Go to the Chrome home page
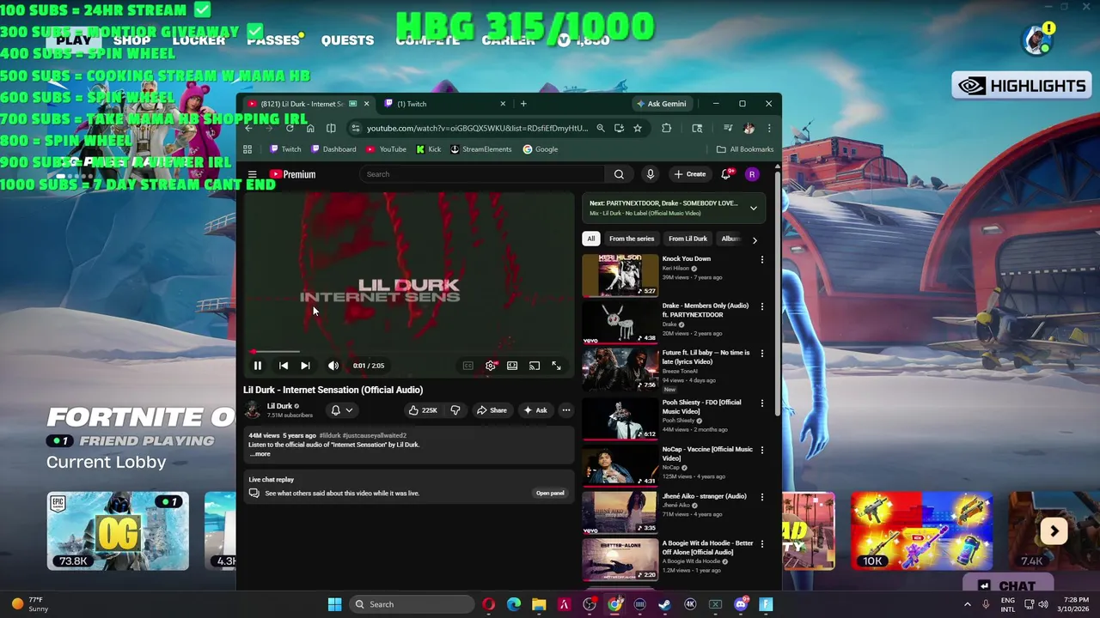 (310, 128)
